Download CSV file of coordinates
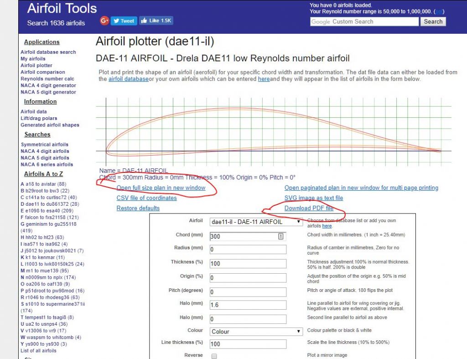467x359 pixels. pyautogui.click(x=146, y=198)
